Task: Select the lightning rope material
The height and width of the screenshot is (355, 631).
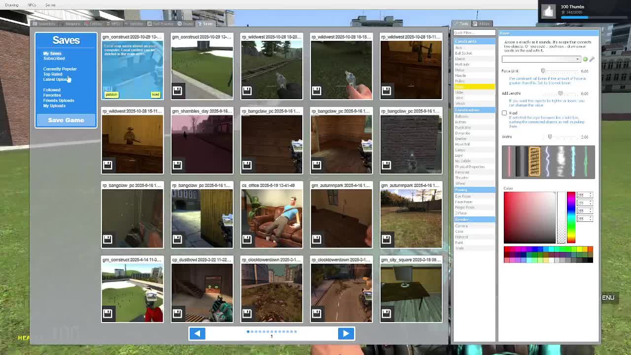Action: coord(547,162)
